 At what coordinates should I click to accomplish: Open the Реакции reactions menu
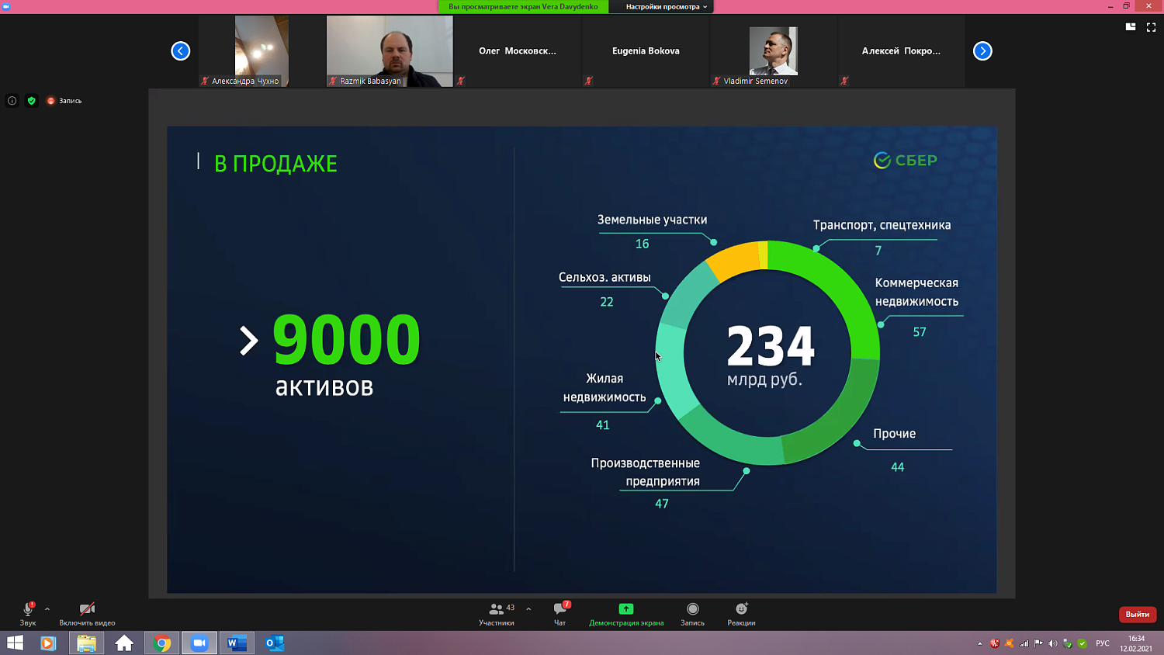tap(741, 613)
